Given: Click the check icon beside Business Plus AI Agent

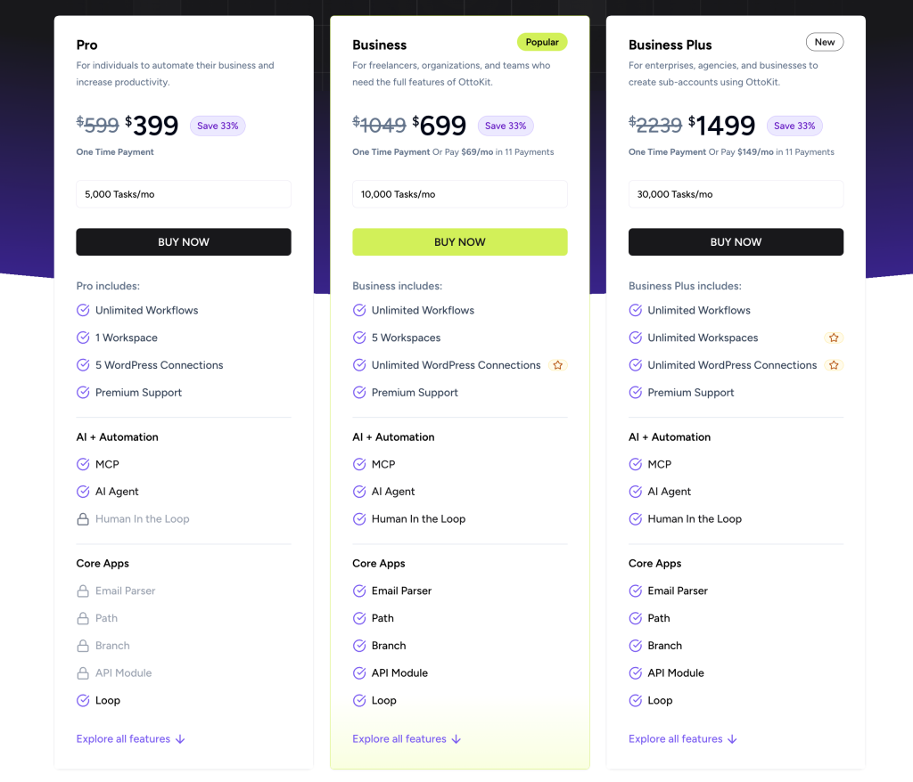Looking at the screenshot, I should (x=636, y=492).
